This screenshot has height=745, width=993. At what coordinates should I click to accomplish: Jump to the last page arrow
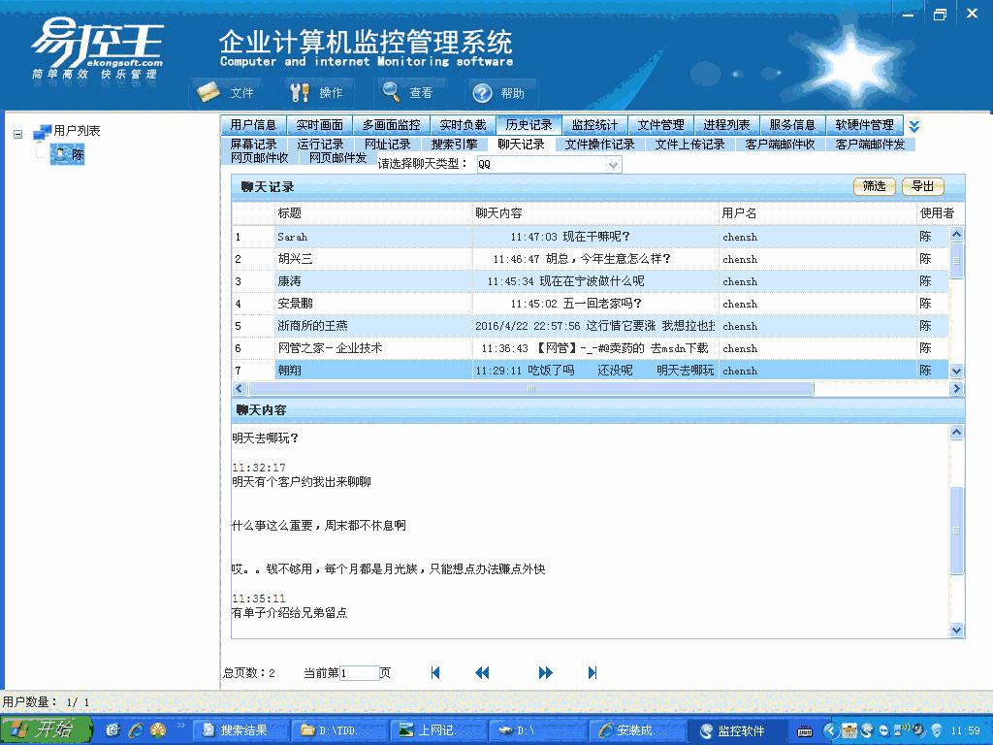pos(593,672)
